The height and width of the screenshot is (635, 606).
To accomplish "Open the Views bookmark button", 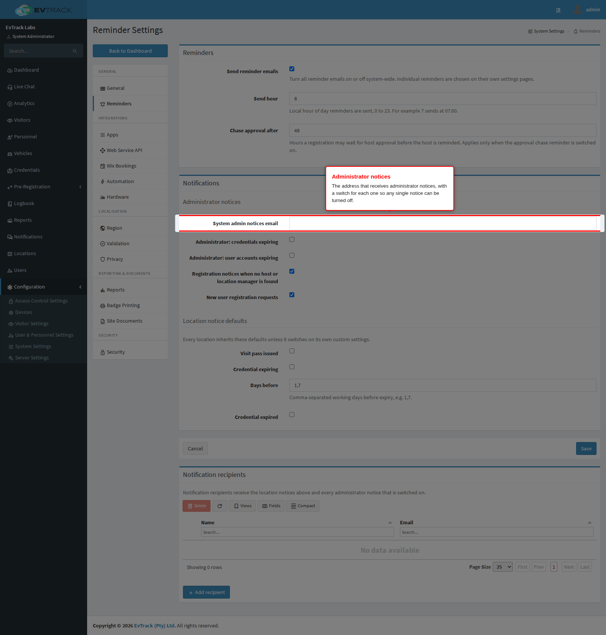I will [x=242, y=506].
